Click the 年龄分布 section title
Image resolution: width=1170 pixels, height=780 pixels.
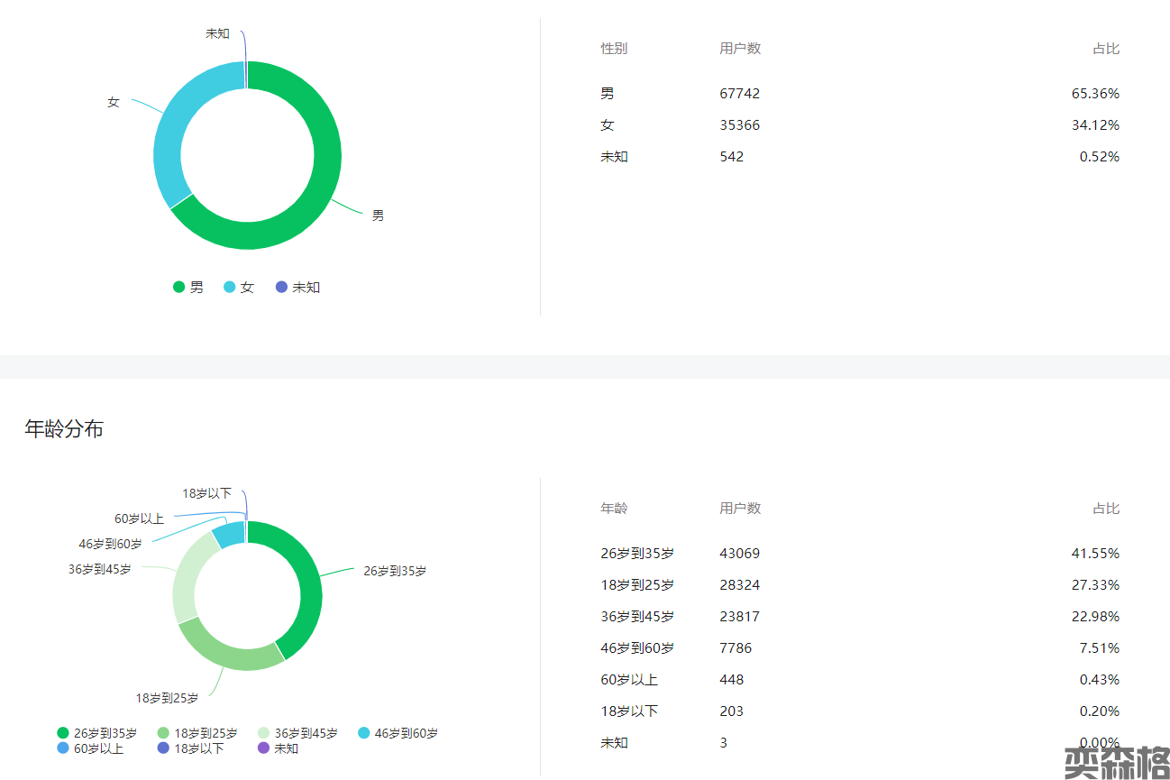tap(64, 429)
